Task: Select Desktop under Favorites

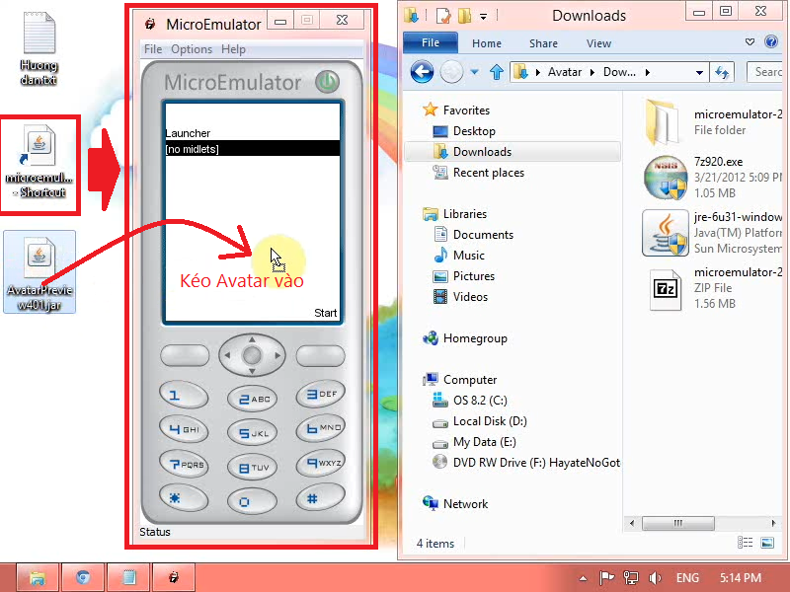Action: 474,131
